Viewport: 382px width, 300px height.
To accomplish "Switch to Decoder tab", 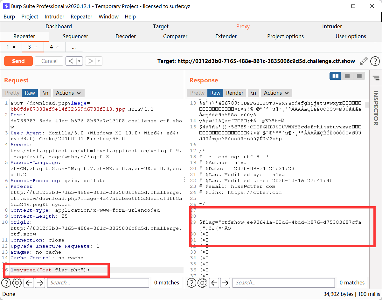I will [126, 36].
